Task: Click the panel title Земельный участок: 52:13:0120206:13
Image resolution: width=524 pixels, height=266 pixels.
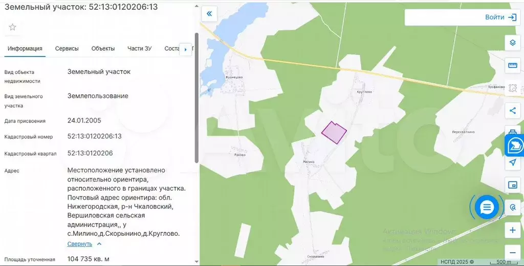Action: (81, 7)
